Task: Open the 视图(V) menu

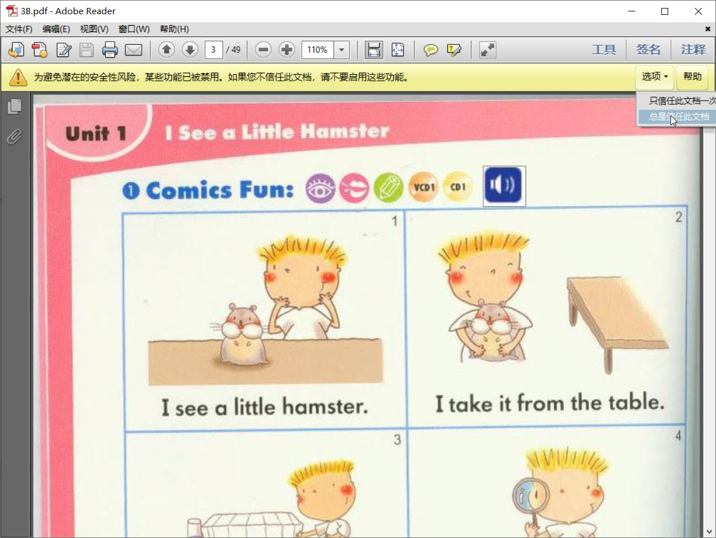Action: [x=94, y=29]
